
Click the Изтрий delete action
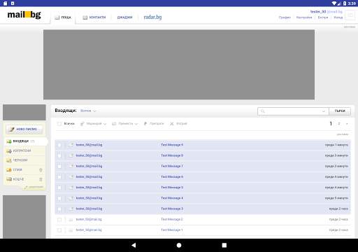[178, 124]
